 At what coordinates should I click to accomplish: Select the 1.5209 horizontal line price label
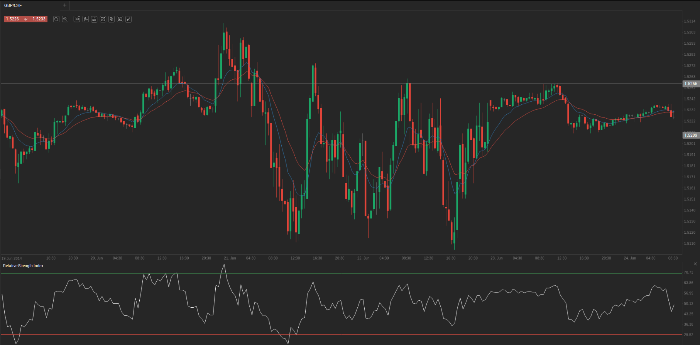click(691, 135)
